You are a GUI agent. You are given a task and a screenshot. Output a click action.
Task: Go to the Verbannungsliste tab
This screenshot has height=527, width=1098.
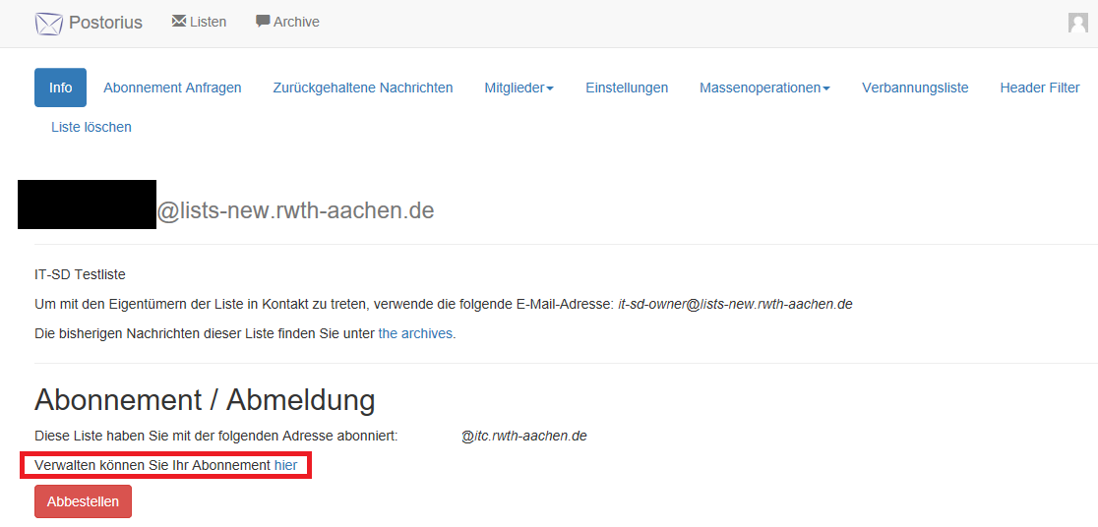[915, 88]
